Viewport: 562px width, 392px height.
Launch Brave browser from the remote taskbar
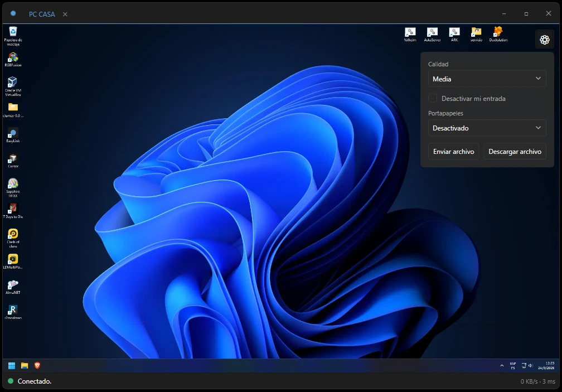pos(37,365)
